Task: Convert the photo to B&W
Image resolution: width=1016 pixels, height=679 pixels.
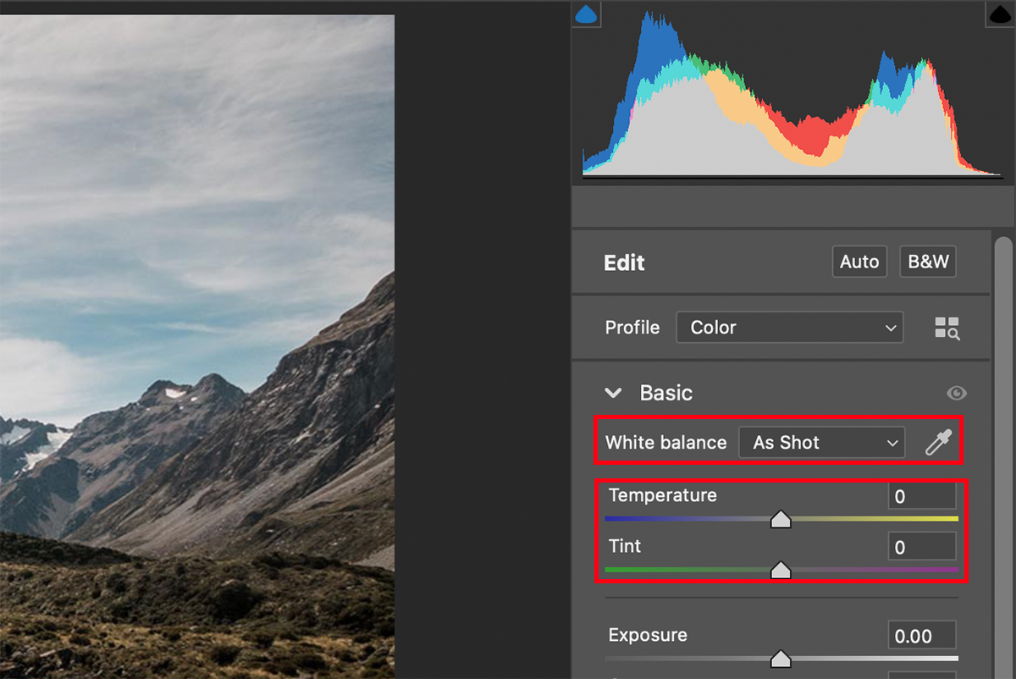Action: tap(927, 262)
